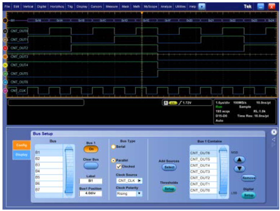Open the Digital Setup button

tap(249, 195)
